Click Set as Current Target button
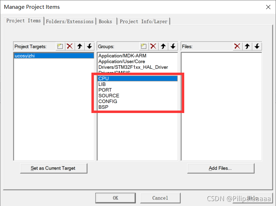 [54, 168]
